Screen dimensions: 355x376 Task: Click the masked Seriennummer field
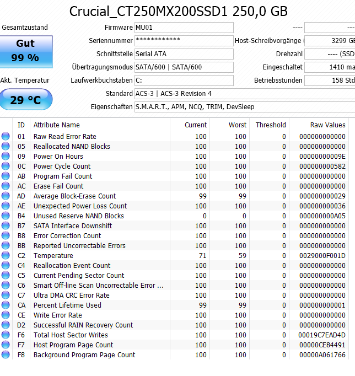(184, 41)
